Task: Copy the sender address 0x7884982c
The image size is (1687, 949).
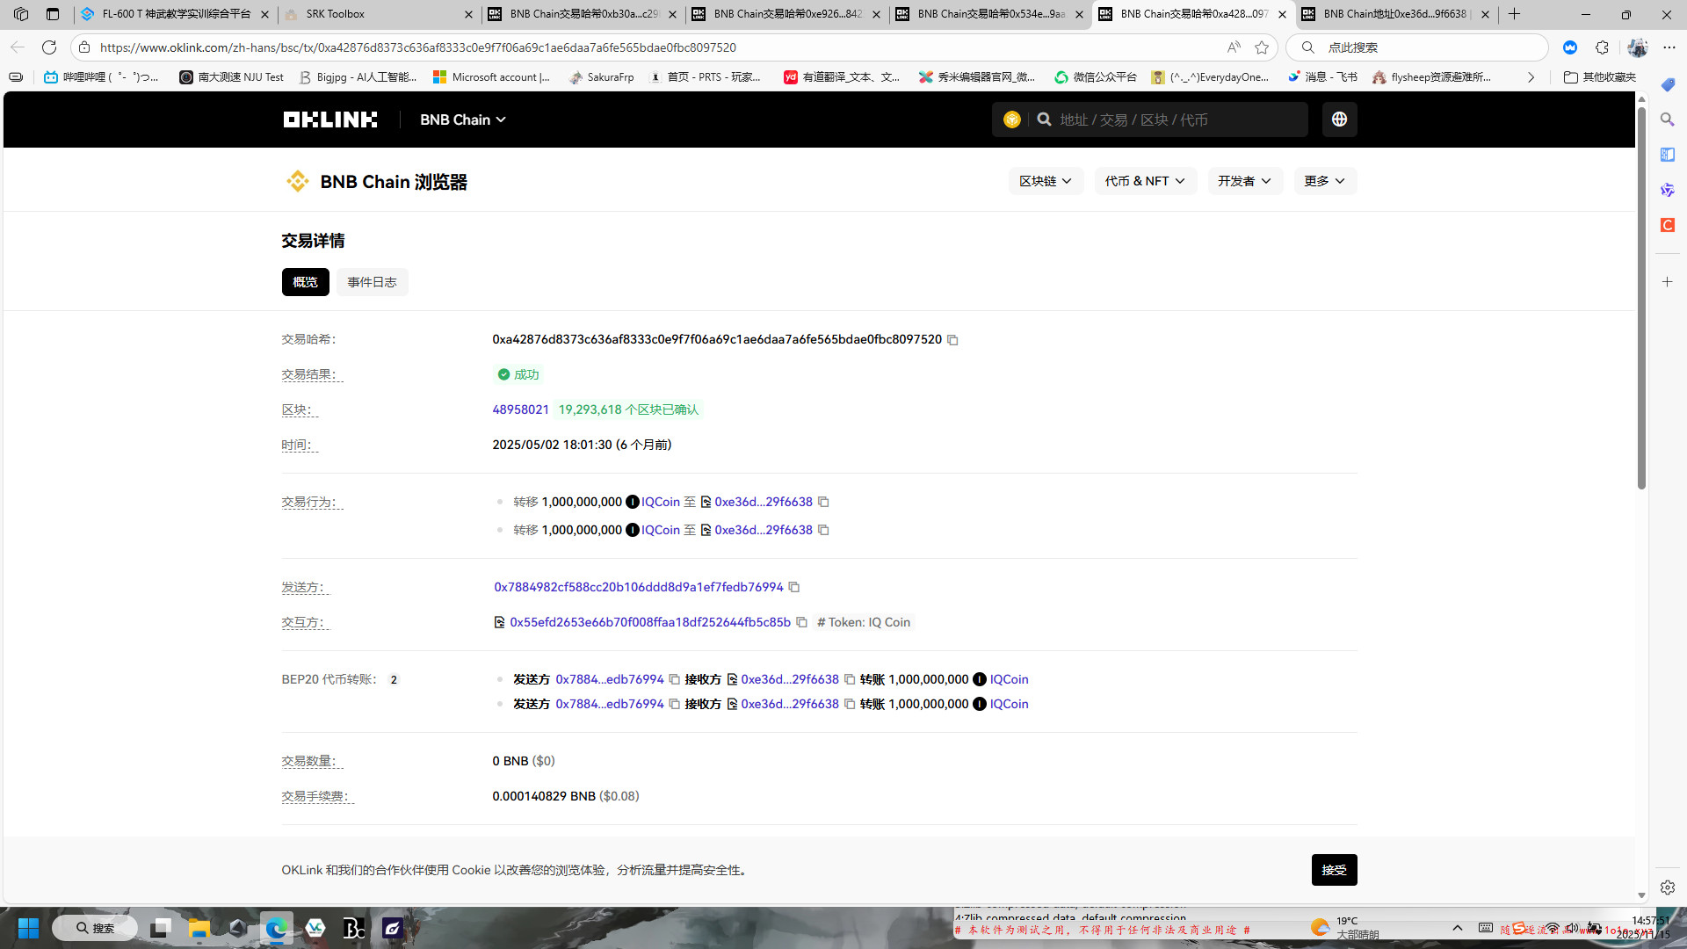Action: click(x=794, y=587)
